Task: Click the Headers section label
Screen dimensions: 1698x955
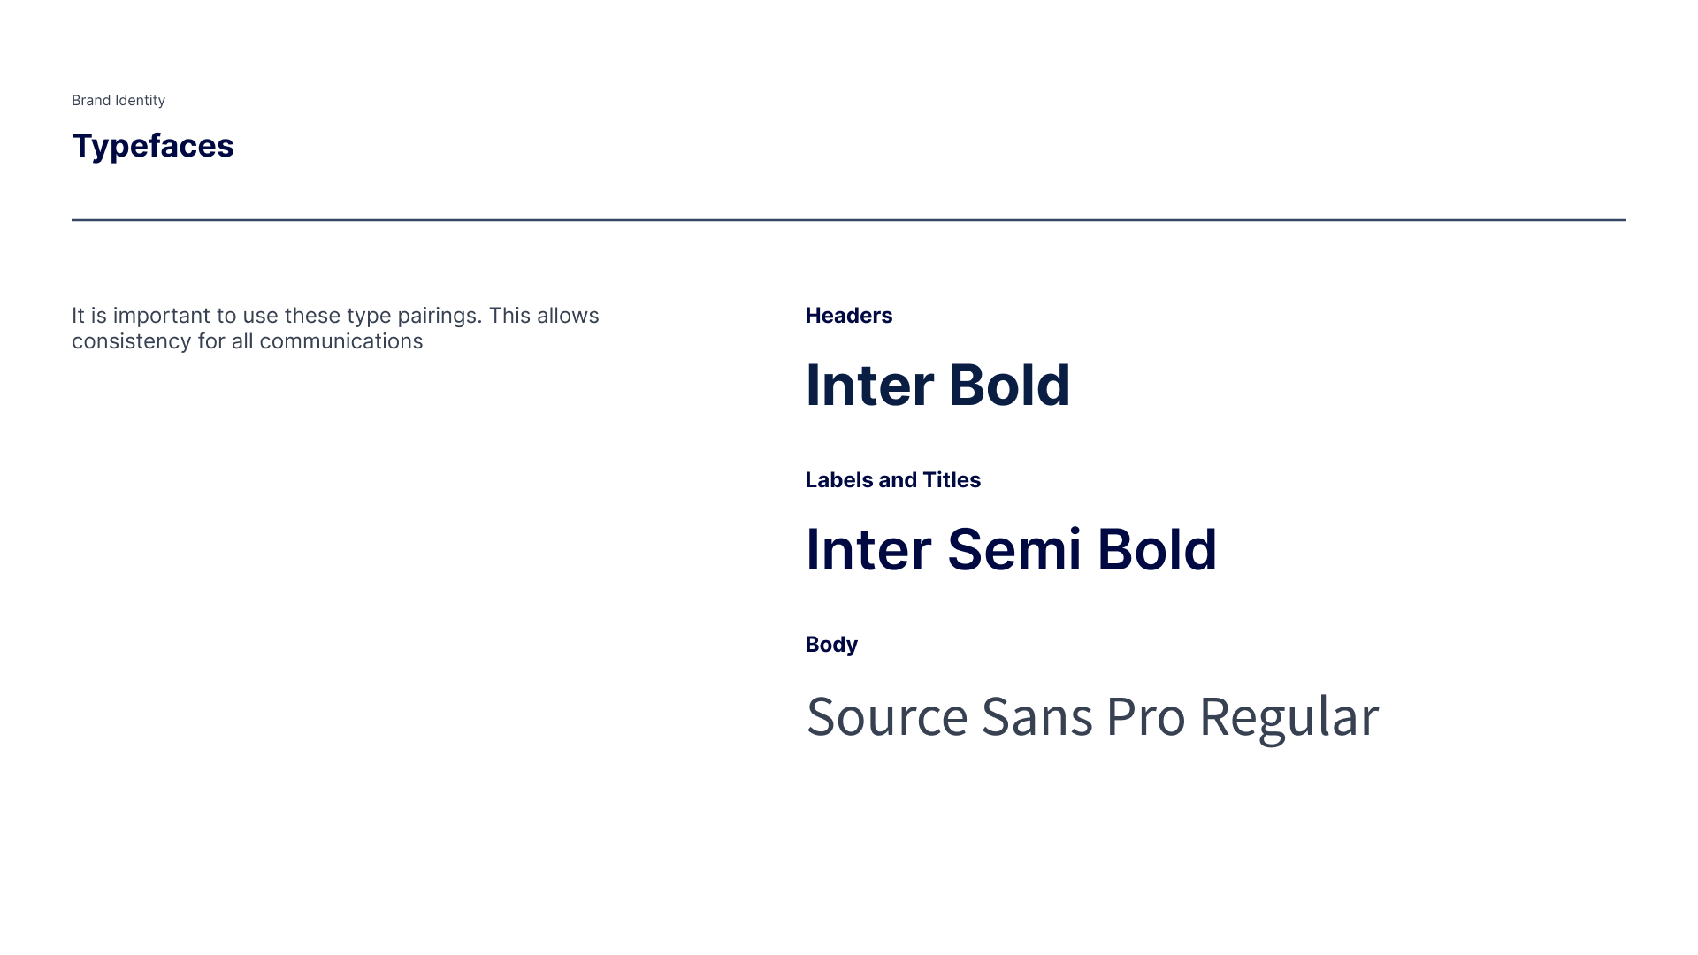Action: (x=849, y=316)
